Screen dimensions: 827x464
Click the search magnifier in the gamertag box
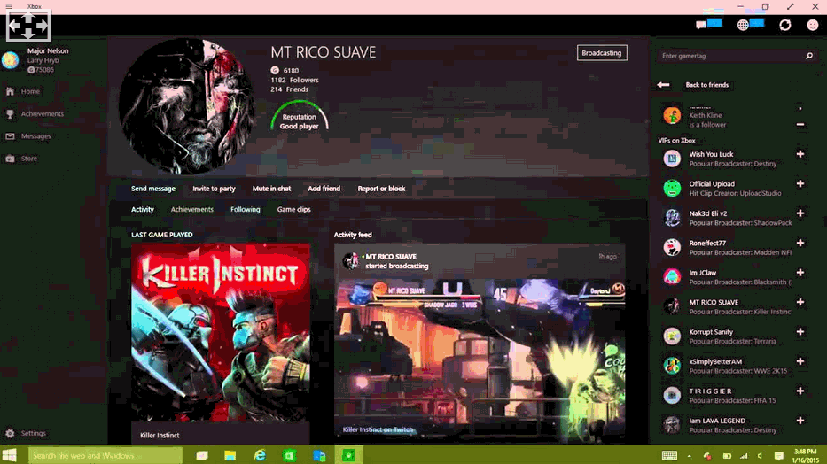click(809, 56)
